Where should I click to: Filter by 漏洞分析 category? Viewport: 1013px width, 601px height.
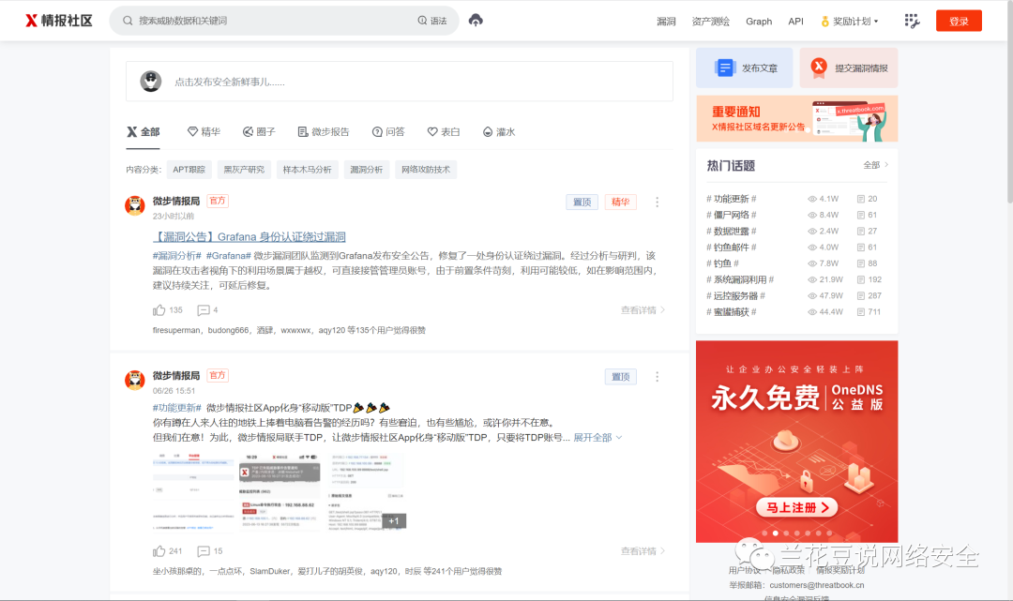pos(367,169)
